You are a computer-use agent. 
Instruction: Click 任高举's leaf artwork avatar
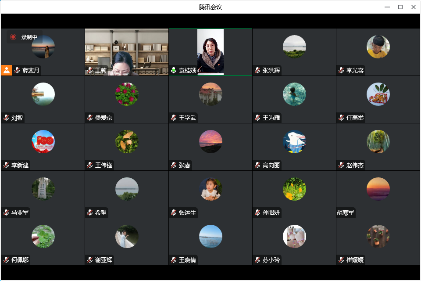(378, 94)
